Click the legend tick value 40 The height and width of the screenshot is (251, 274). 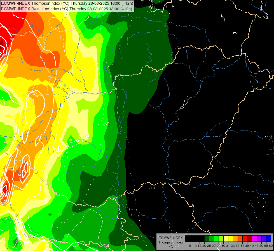(252, 246)
